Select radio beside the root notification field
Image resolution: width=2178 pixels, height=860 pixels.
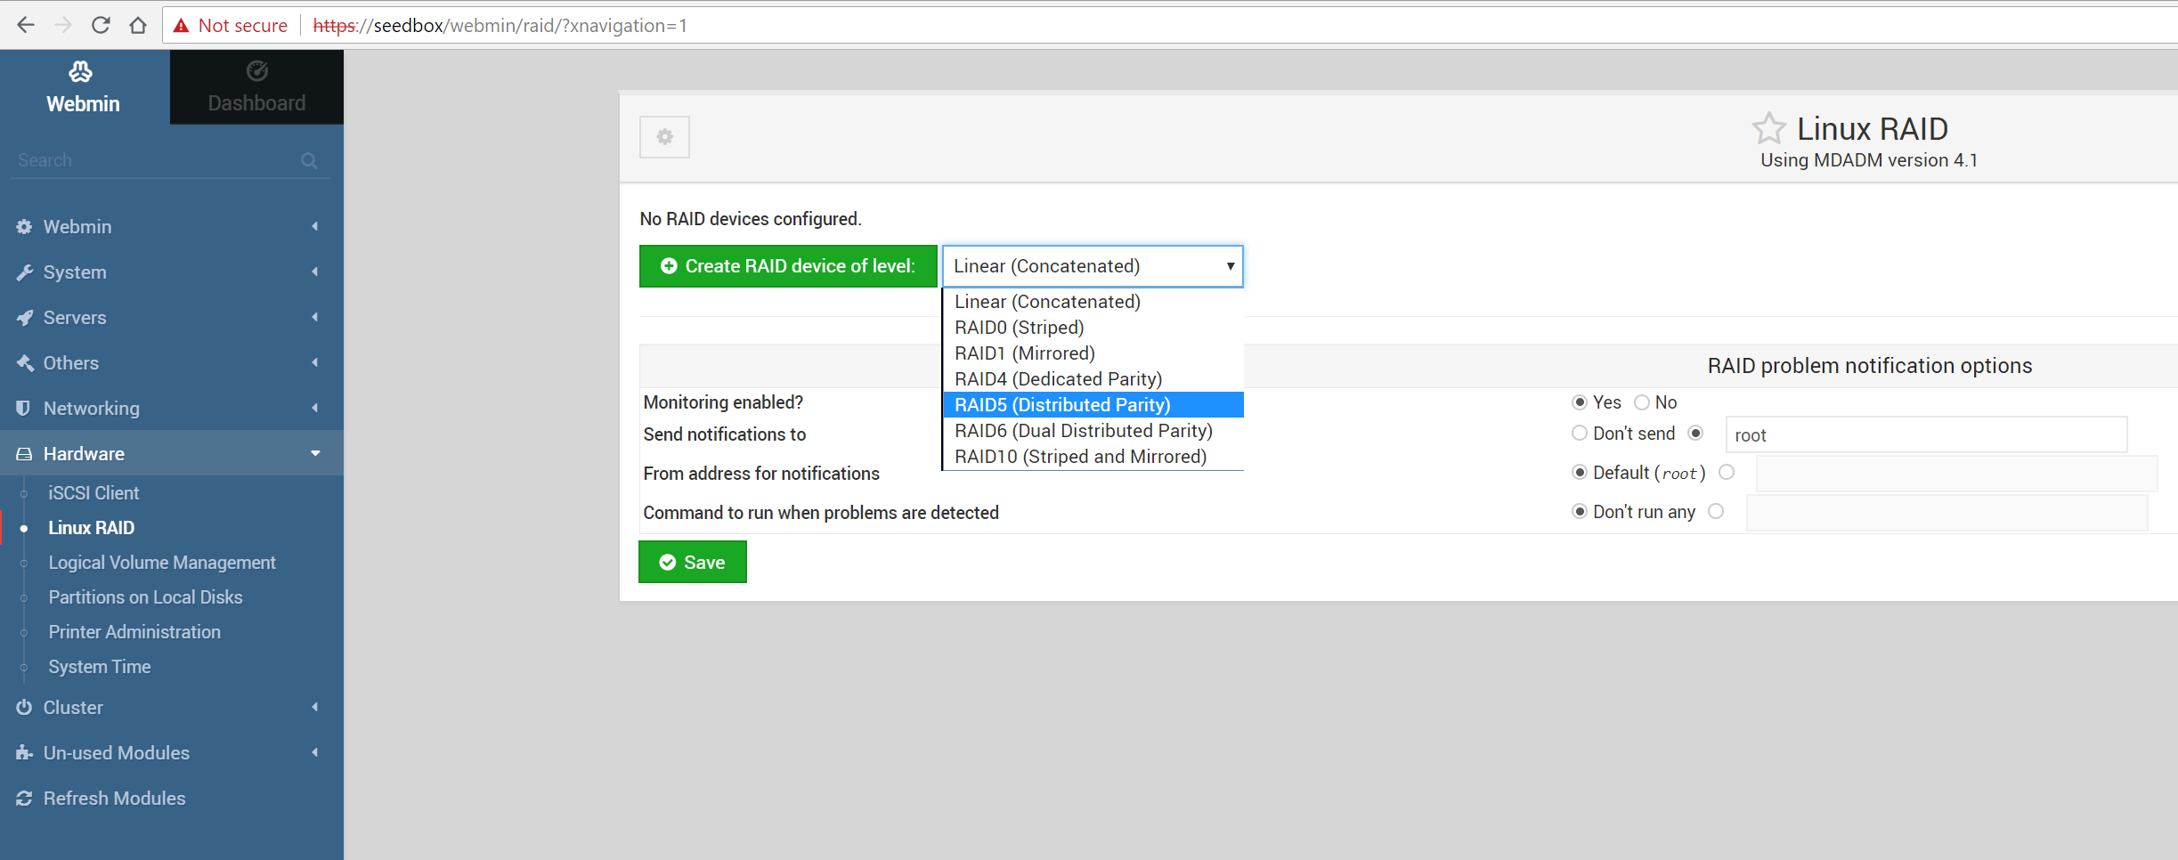pos(1696,434)
